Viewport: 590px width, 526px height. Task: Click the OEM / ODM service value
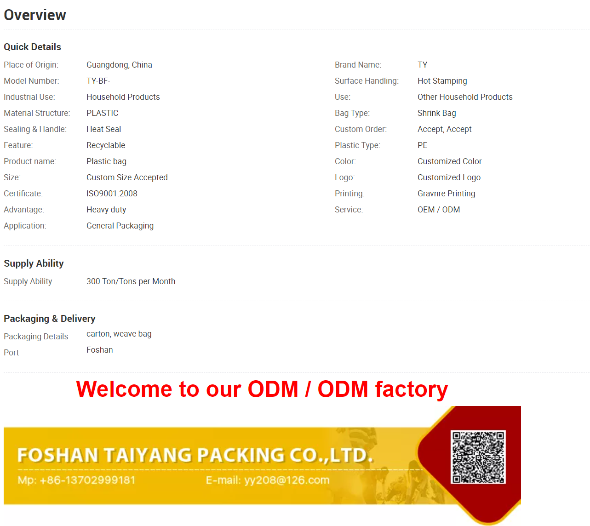pyautogui.click(x=439, y=210)
